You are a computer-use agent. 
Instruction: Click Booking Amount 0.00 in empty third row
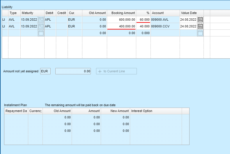122,33
